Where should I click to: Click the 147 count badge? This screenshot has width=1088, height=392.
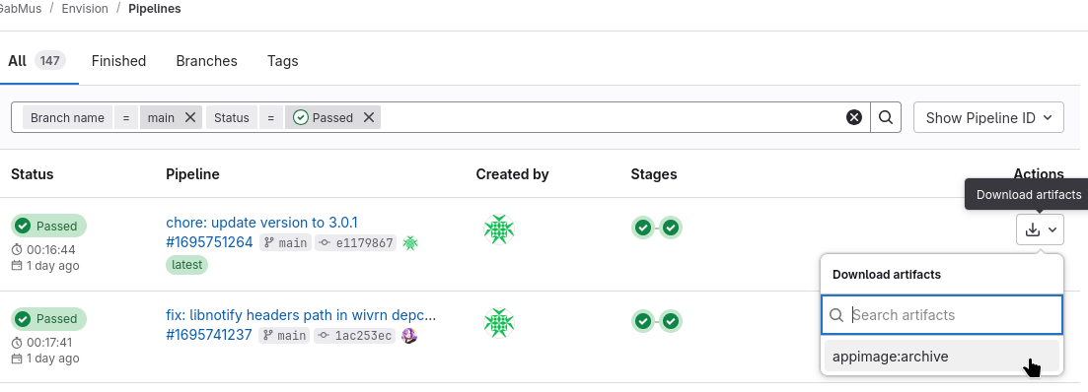tap(50, 61)
